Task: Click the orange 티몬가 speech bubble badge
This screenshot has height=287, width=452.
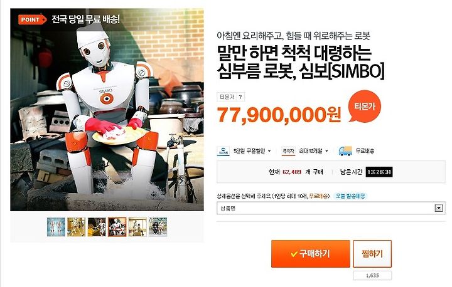Action: (364, 107)
